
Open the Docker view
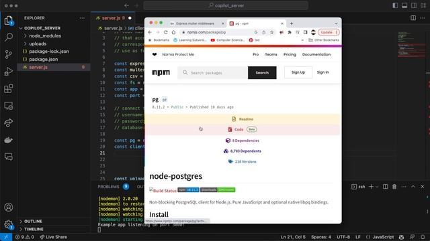click(x=9, y=140)
